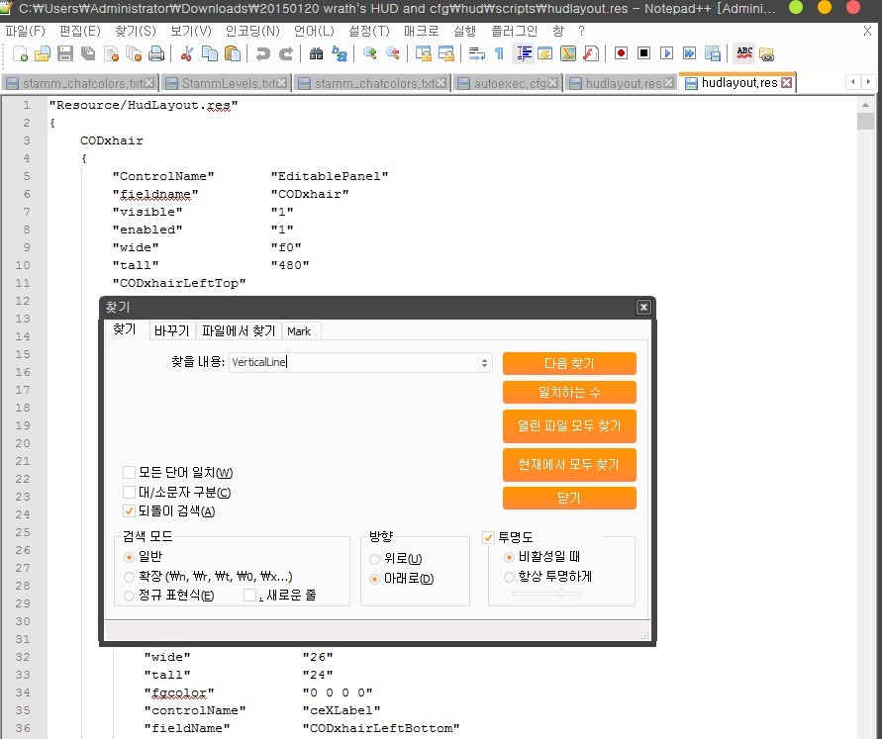Switch to the 바꾸기 tab
Screen dimensions: 882x739
point(171,331)
